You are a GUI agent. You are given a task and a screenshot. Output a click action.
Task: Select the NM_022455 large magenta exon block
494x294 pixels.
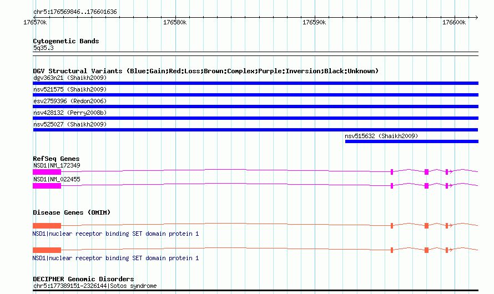[47, 186]
